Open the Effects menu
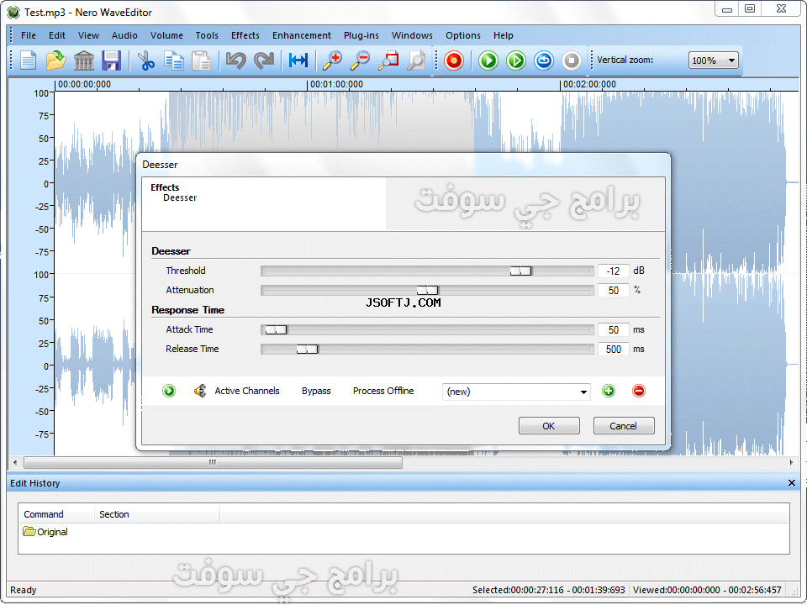 point(245,35)
